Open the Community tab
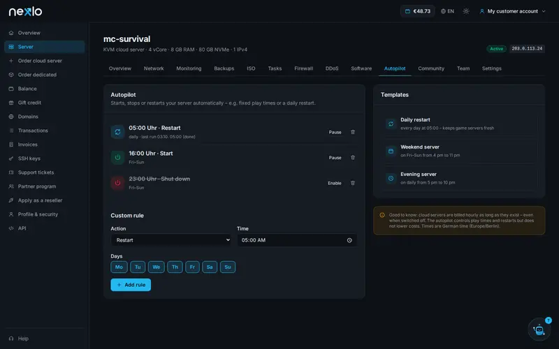Image resolution: width=559 pixels, height=349 pixels. (x=431, y=68)
